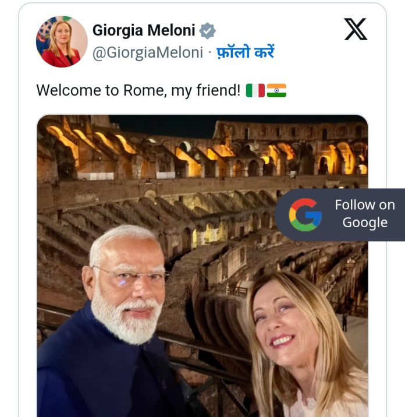Screen dimensions: 405x417
Task: Open the round profile avatar on the tweet
Action: tap(62, 41)
